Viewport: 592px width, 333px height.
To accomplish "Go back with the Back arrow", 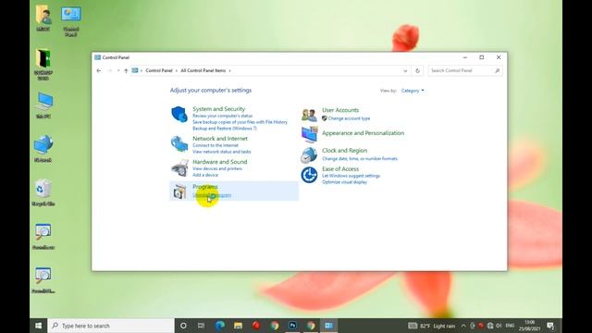I will click(99, 70).
